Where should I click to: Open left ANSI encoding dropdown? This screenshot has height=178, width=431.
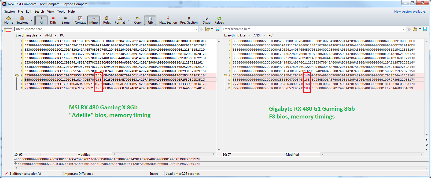[x=51, y=35]
